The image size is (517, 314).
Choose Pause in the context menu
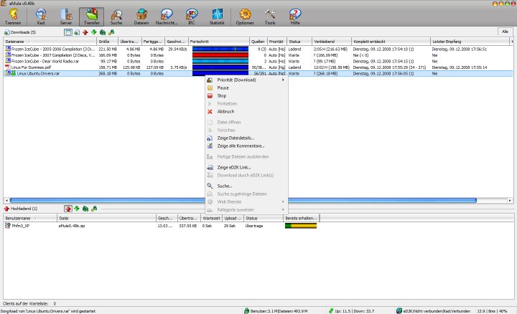223,87
